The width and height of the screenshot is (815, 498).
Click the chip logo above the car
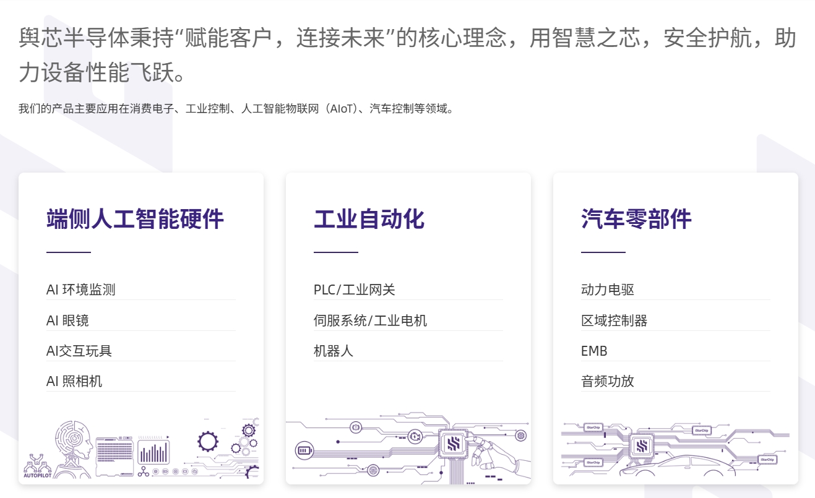[x=642, y=445]
